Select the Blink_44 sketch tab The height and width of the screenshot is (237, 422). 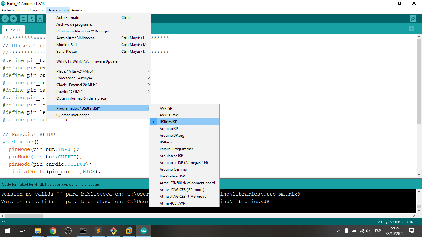point(14,30)
